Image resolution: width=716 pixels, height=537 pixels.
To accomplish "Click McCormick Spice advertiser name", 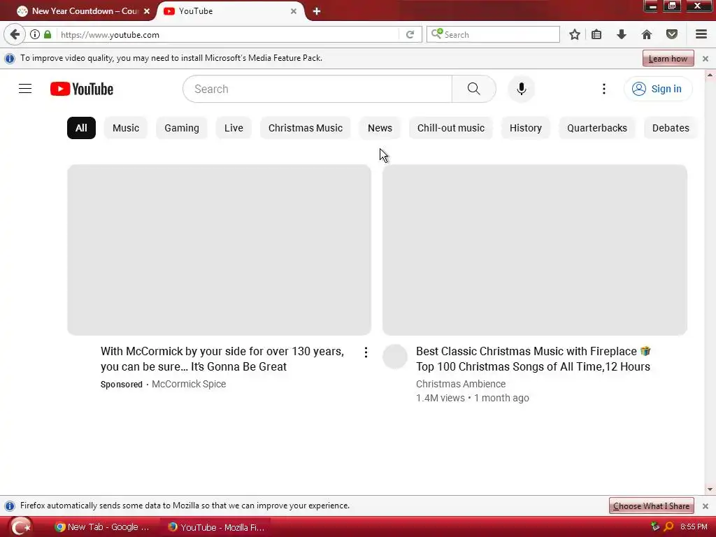I will pos(189,384).
